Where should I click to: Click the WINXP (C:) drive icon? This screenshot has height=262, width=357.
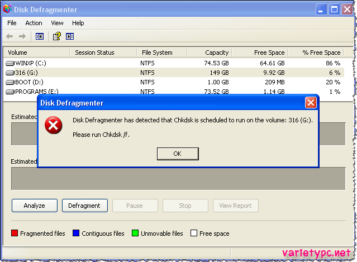coord(10,63)
